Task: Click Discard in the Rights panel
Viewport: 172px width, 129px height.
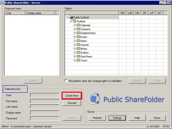Action: click(x=137, y=81)
